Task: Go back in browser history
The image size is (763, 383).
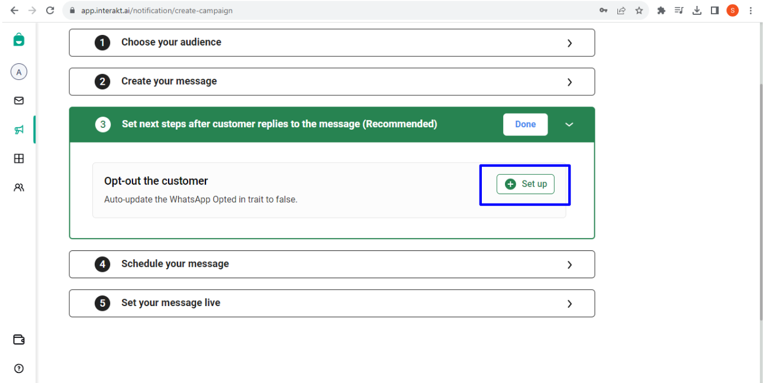Action: (x=14, y=10)
